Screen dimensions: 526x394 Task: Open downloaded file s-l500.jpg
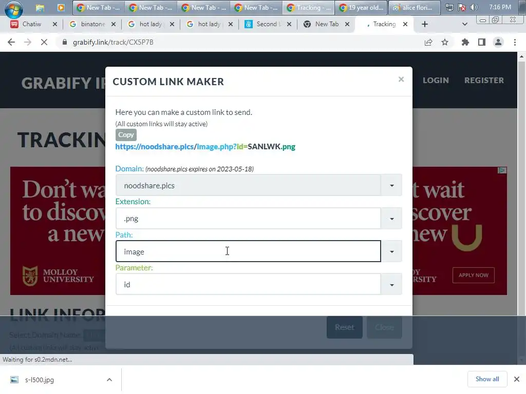(x=39, y=380)
